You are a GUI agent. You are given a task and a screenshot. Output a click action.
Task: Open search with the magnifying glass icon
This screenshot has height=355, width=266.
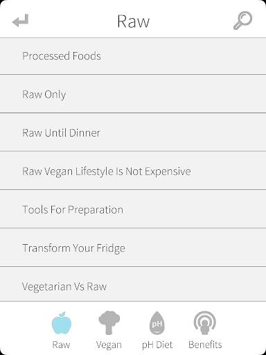click(x=242, y=20)
